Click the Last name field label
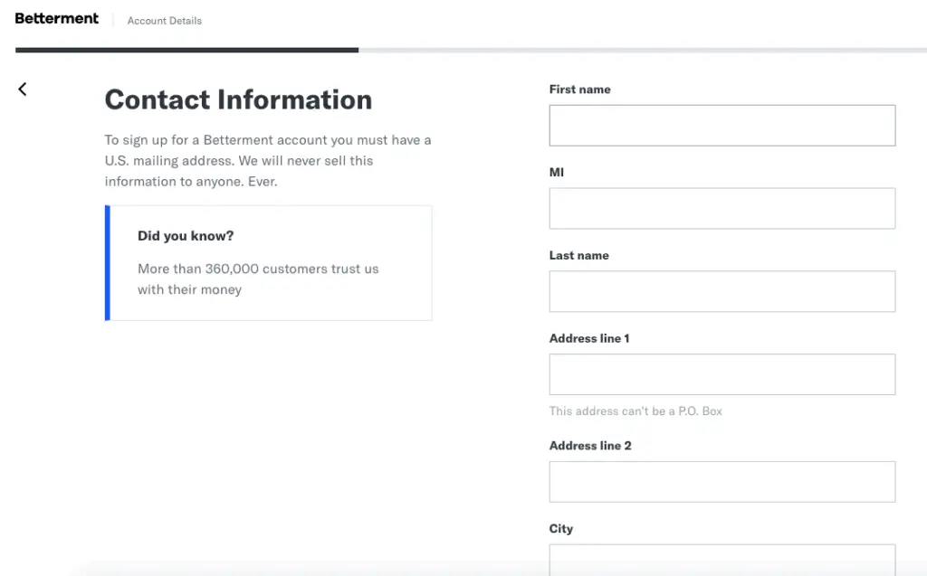 point(578,255)
